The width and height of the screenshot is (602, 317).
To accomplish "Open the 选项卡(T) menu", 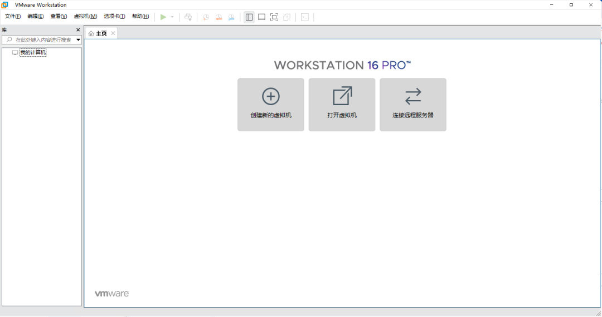I will pos(114,16).
